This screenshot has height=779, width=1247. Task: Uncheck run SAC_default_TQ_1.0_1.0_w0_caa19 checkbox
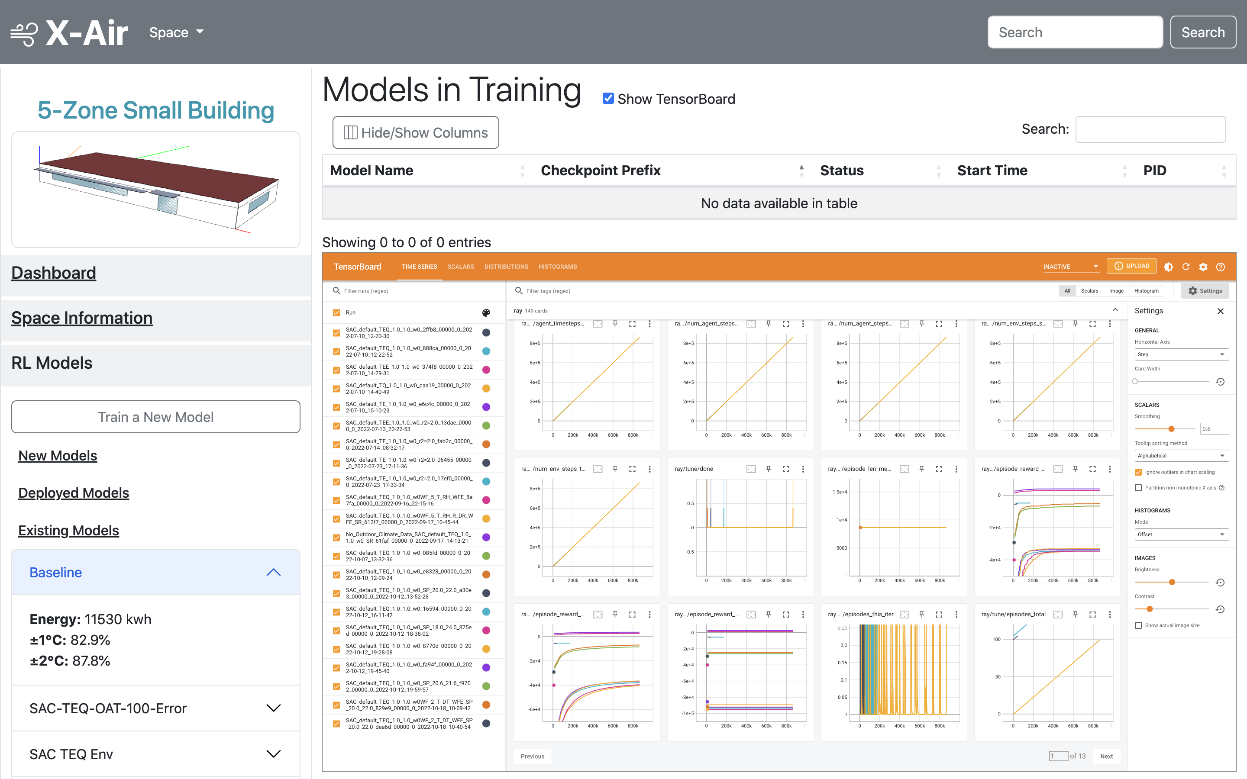pos(336,389)
